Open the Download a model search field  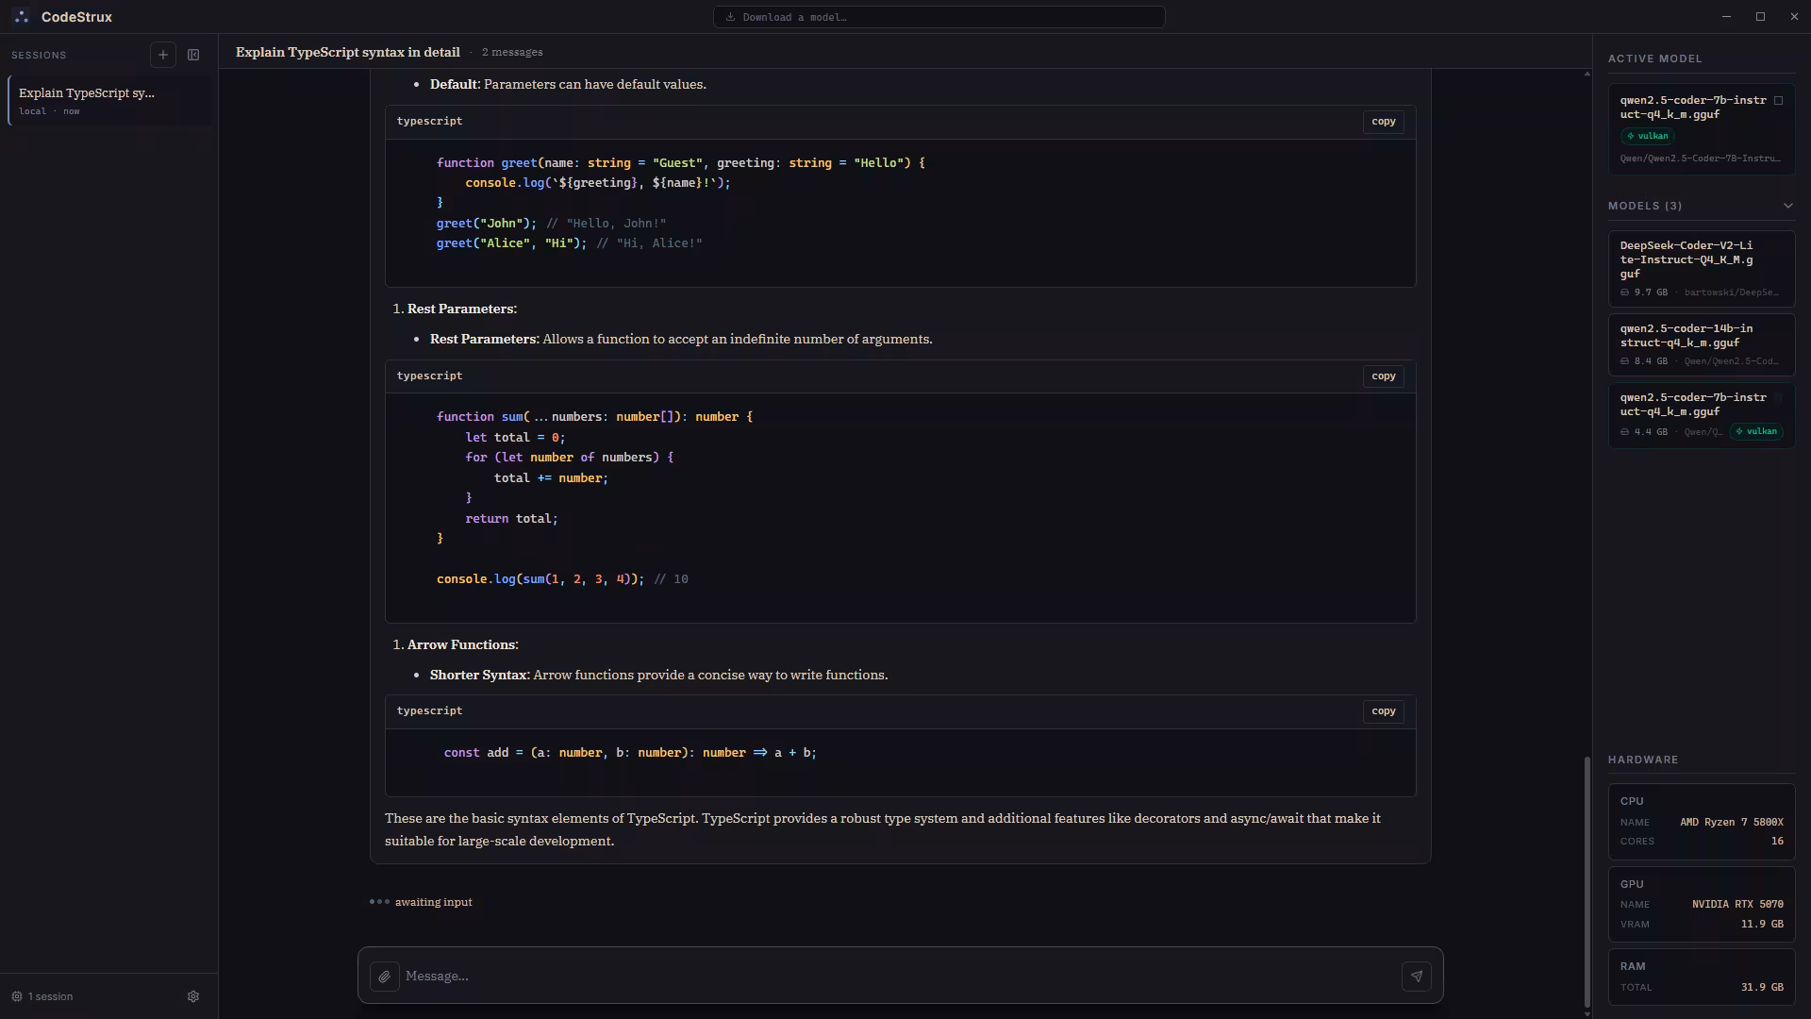[x=939, y=17]
